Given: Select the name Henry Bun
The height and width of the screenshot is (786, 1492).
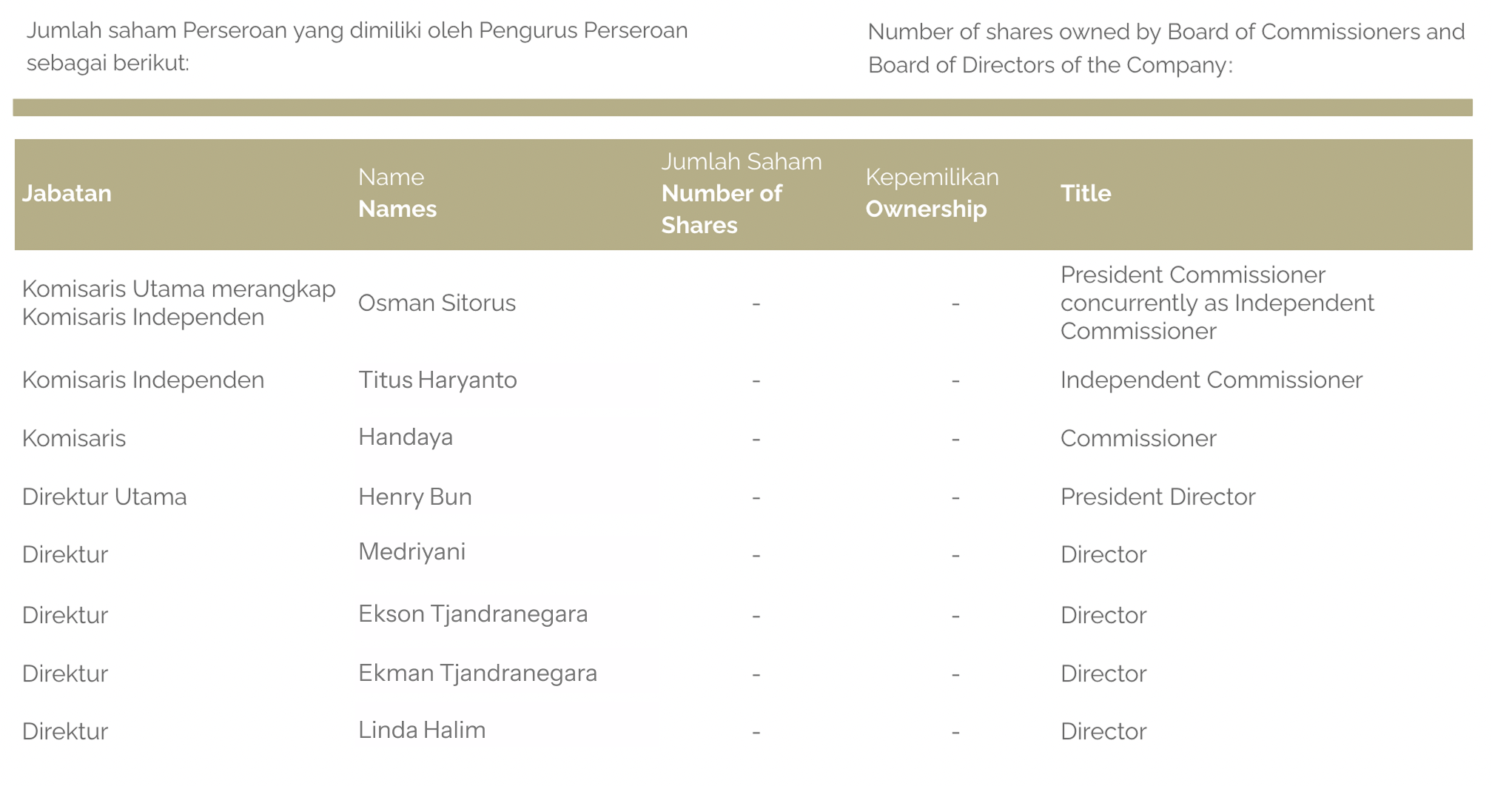Looking at the screenshot, I should 415,497.
